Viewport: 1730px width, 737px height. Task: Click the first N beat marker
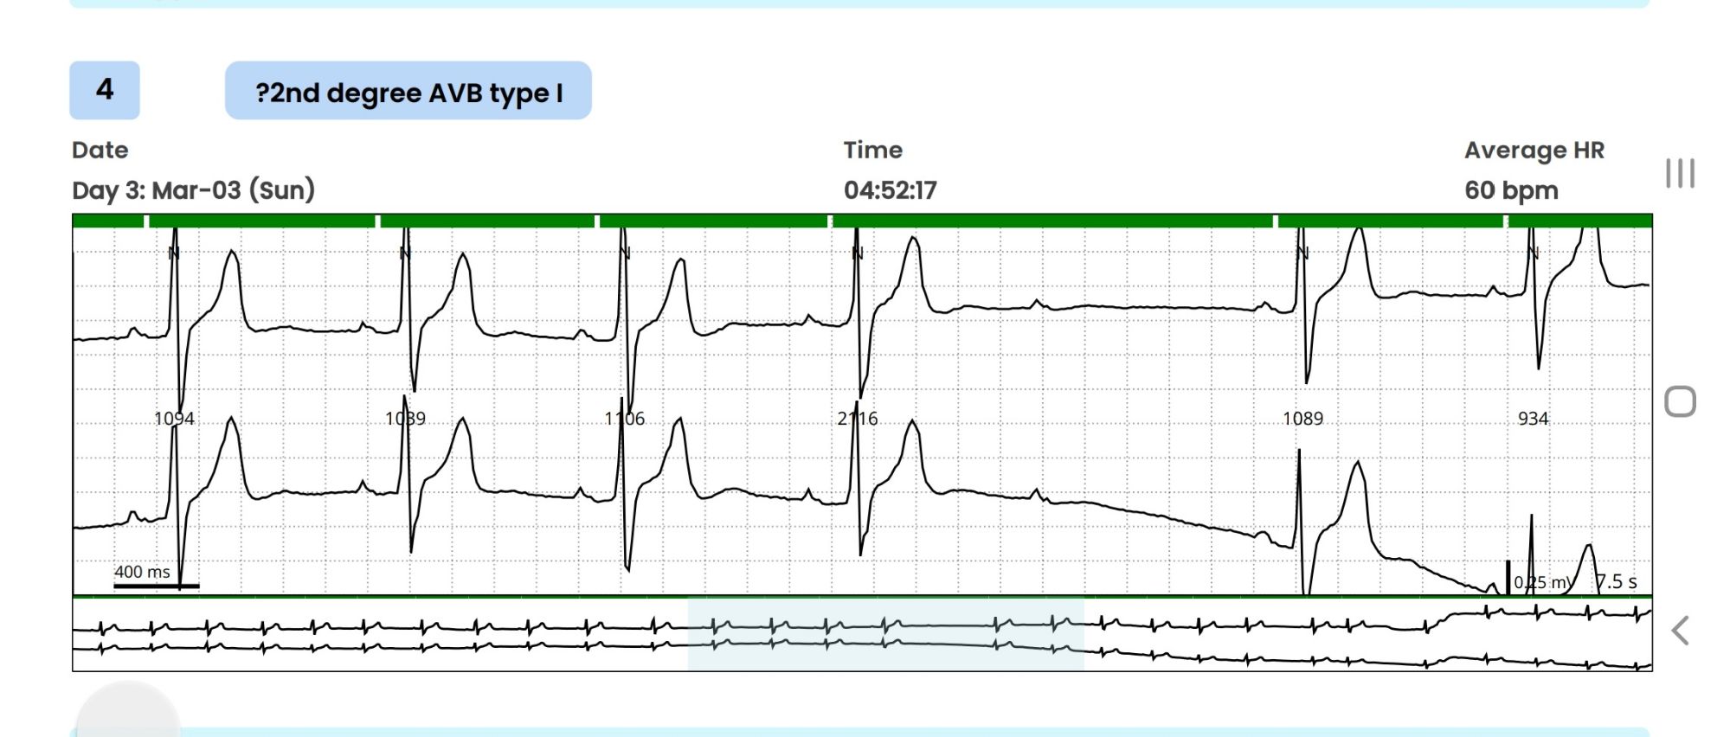coord(173,253)
